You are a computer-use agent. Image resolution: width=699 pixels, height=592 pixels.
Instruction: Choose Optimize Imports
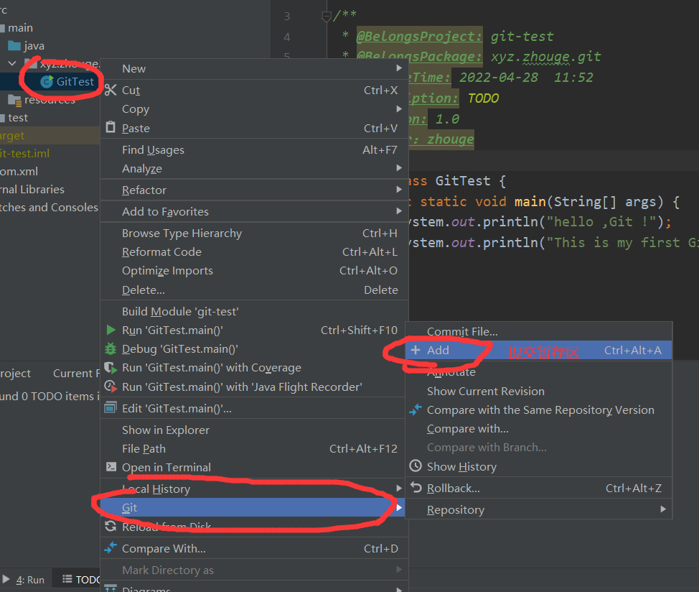(254, 271)
